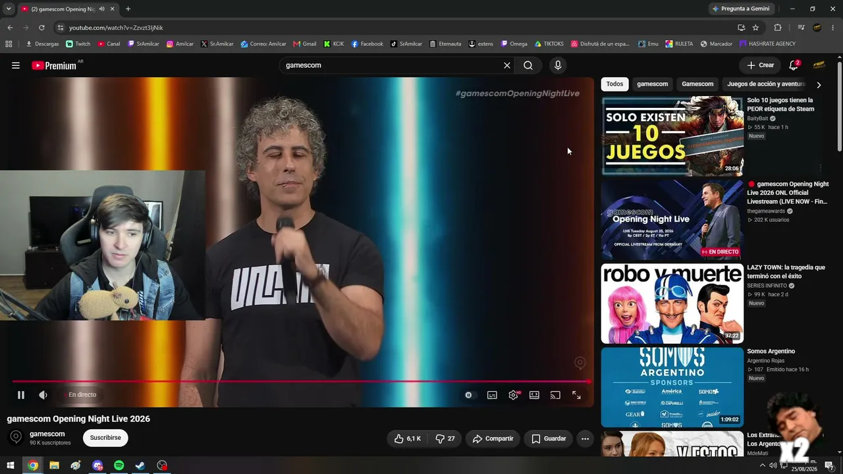Open the Apps grid in bookmarks bar
Image resolution: width=843 pixels, height=474 pixels.
pyautogui.click(x=9, y=44)
